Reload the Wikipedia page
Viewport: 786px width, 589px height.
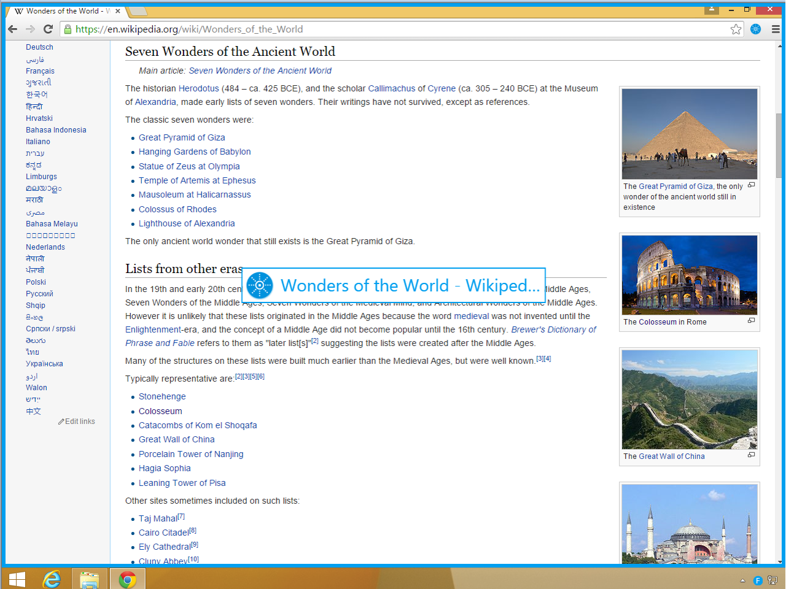click(x=49, y=29)
